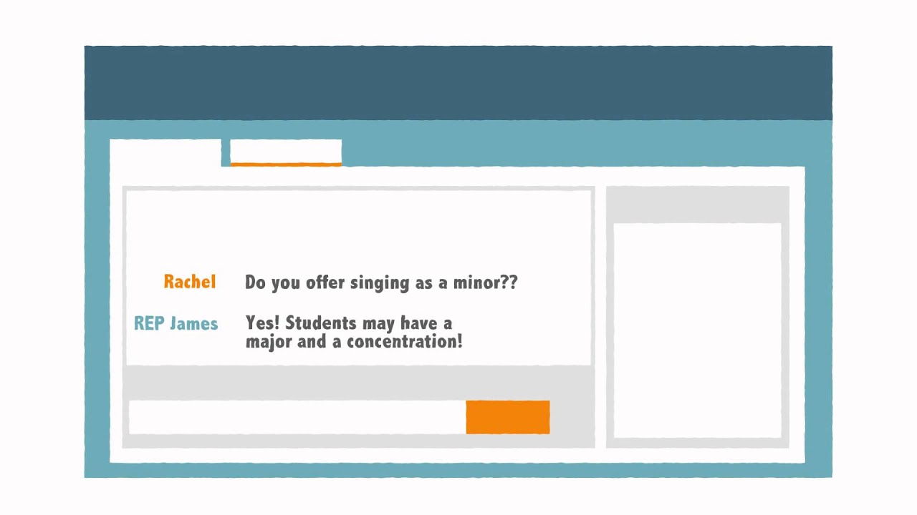Click the word 'concentration!' in James's reply
The image size is (917, 515).
(404, 342)
